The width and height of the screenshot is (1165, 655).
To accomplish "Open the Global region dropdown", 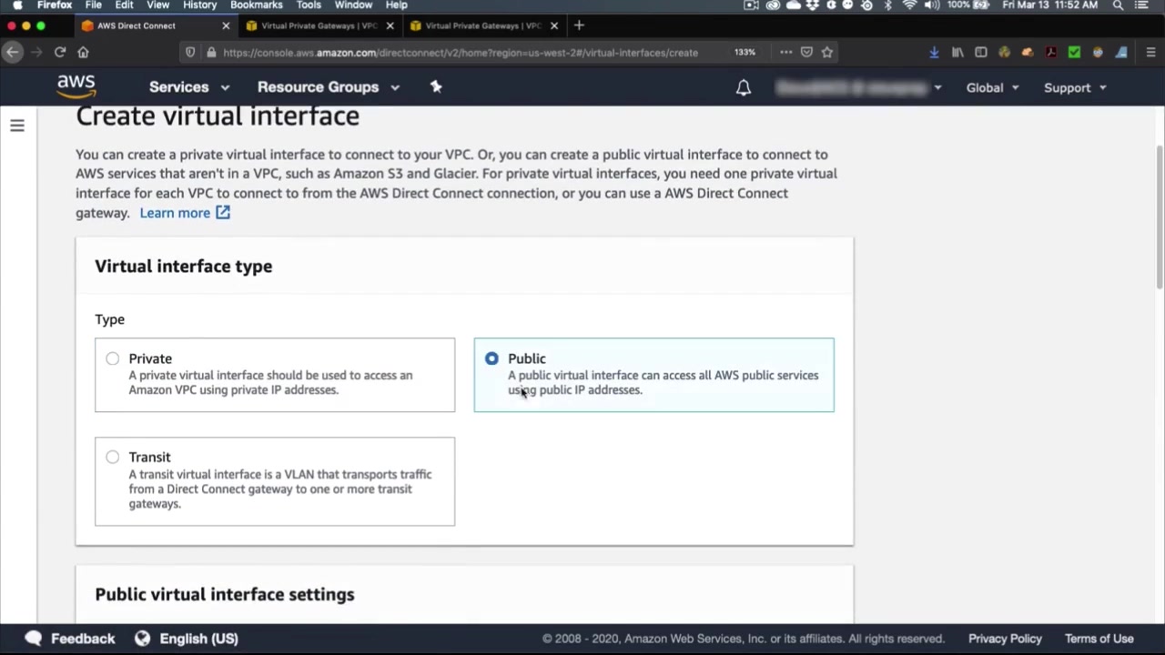I will coord(992,87).
